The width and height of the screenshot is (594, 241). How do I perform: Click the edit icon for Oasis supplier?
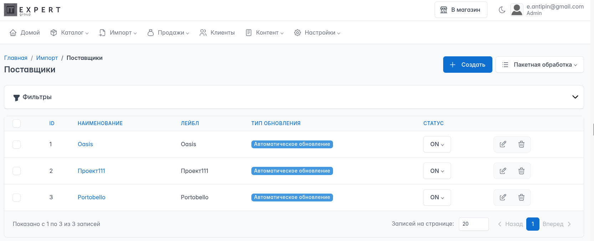503,144
